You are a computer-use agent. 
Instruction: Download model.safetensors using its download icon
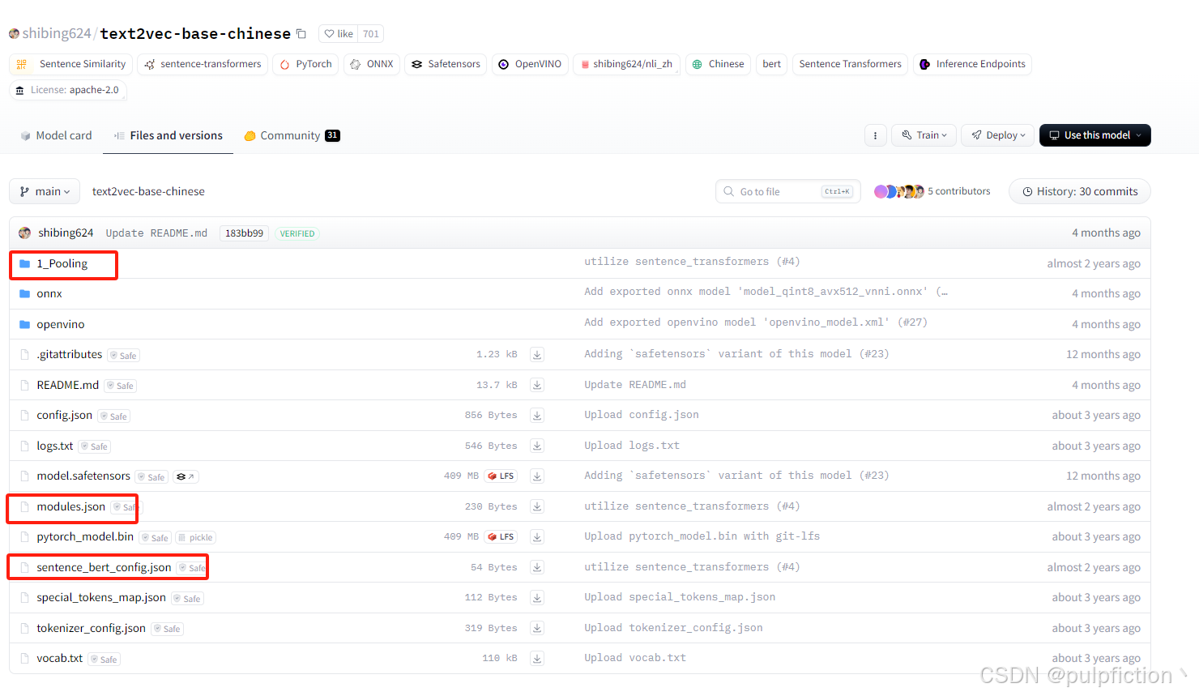click(537, 476)
